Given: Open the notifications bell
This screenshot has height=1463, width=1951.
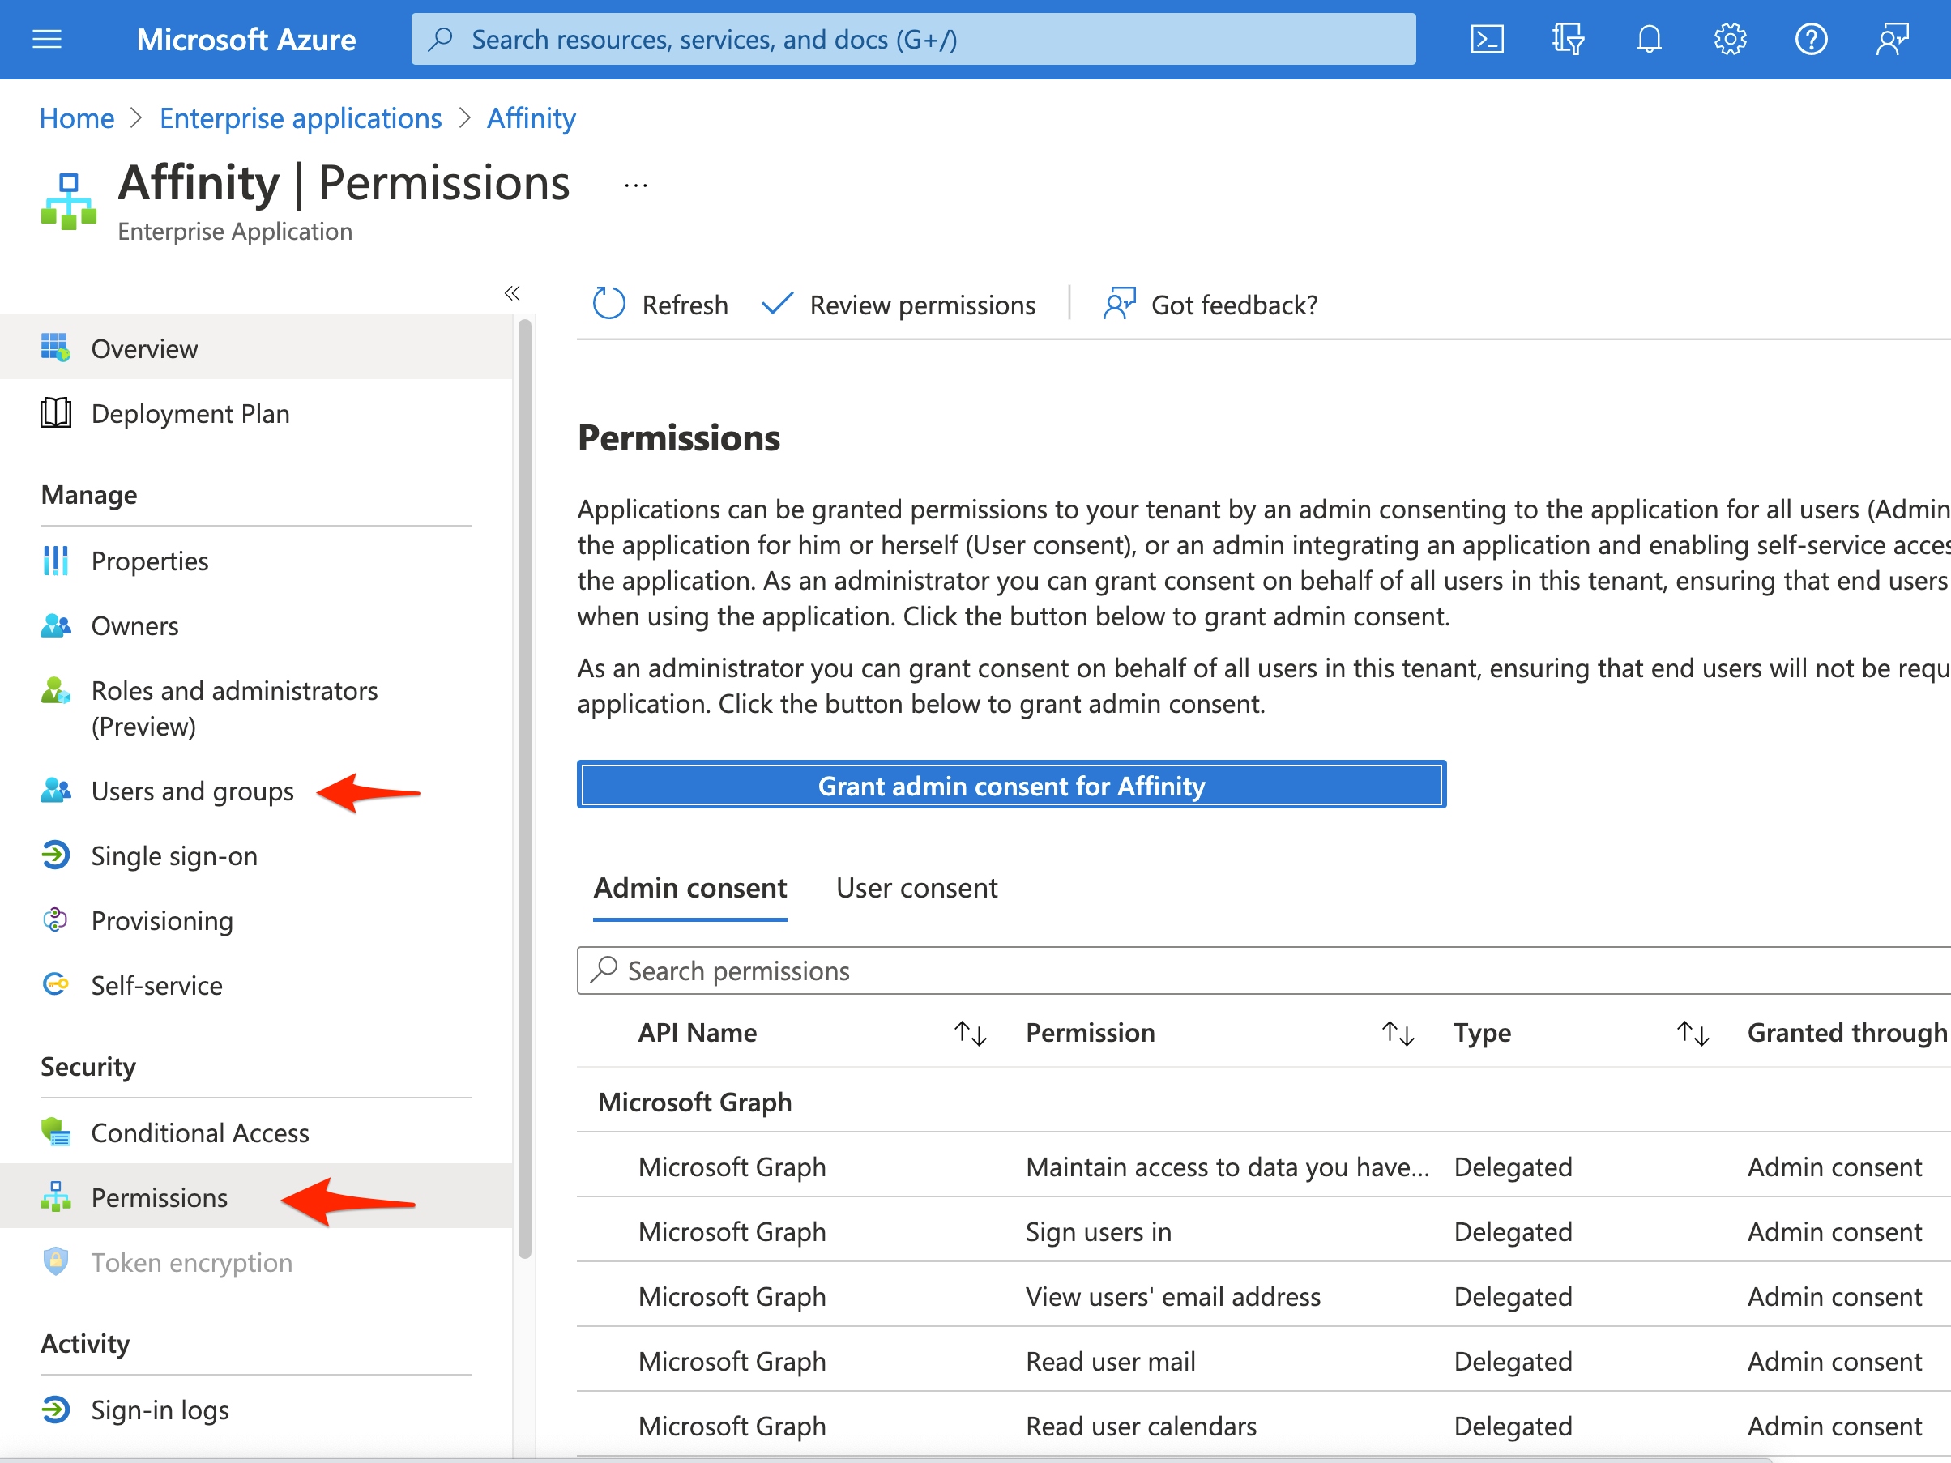Looking at the screenshot, I should pos(1649,39).
